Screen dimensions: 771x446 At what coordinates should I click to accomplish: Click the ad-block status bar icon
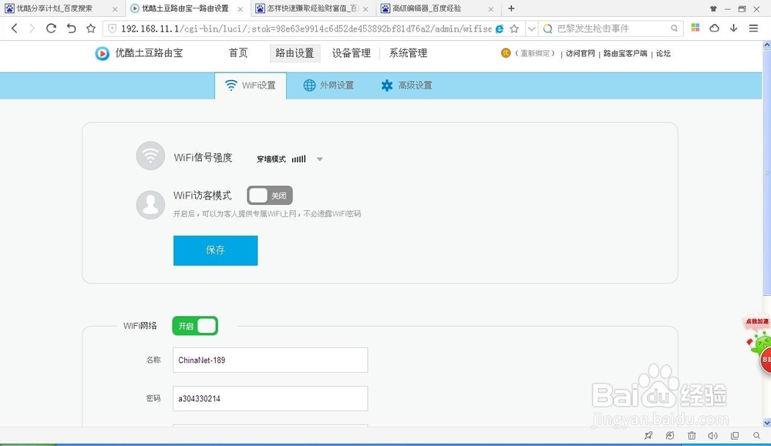(x=670, y=435)
